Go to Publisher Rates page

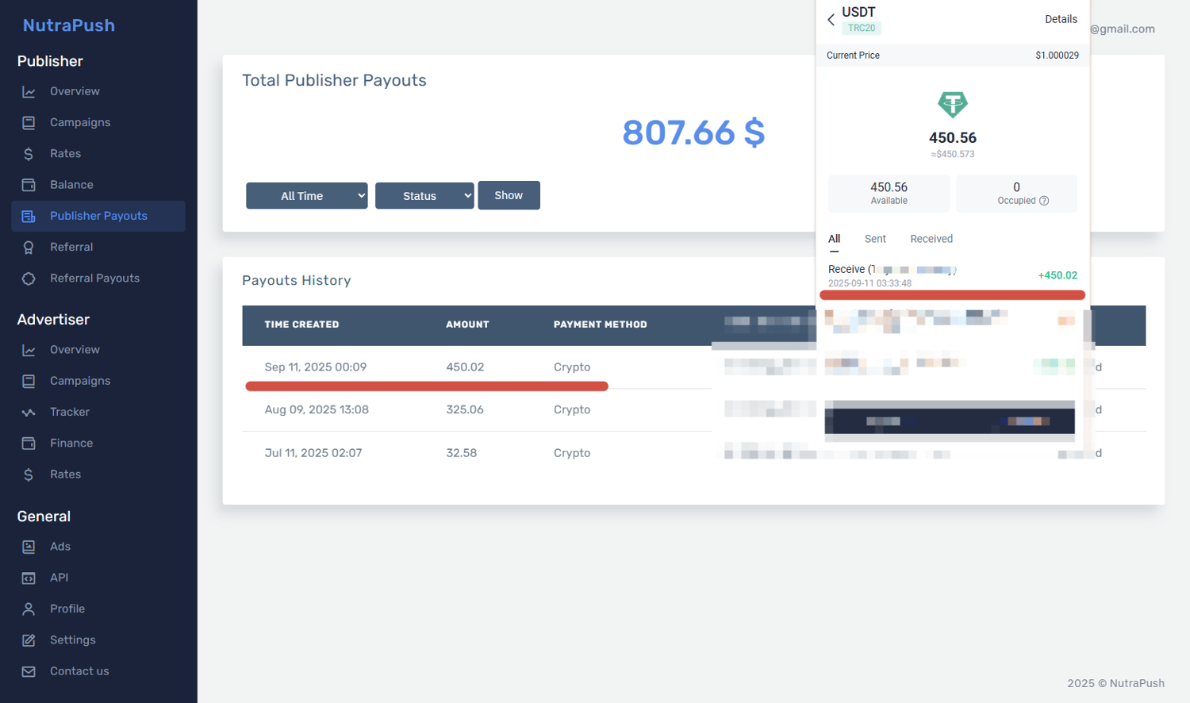point(65,153)
